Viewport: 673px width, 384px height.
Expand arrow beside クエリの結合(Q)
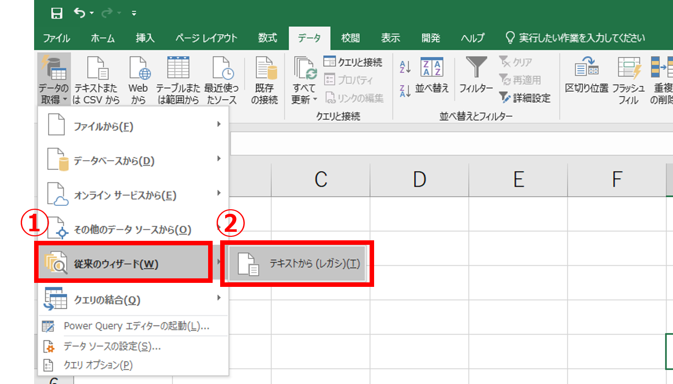pyautogui.click(x=219, y=298)
